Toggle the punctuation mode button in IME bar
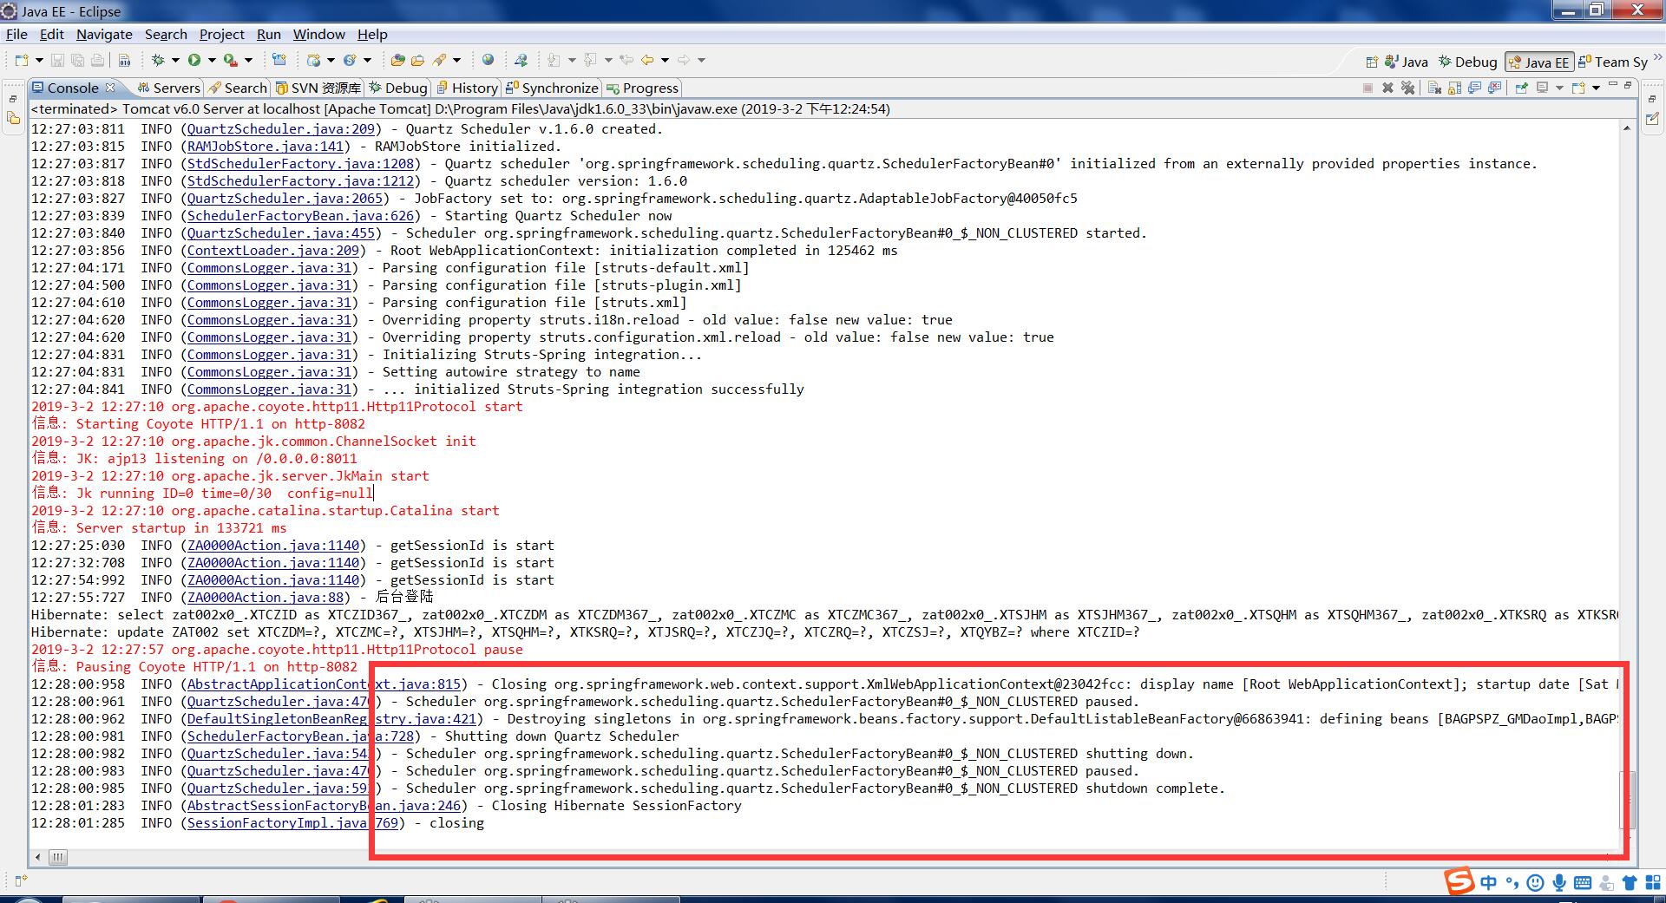The image size is (1666, 903). [x=1512, y=883]
